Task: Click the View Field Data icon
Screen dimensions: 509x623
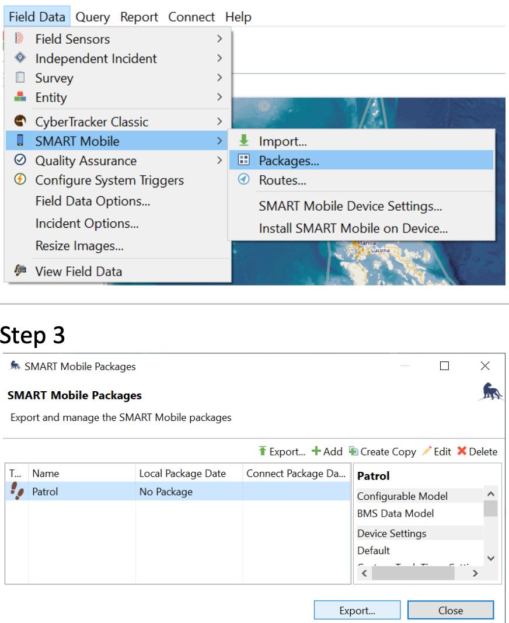Action: (20, 270)
